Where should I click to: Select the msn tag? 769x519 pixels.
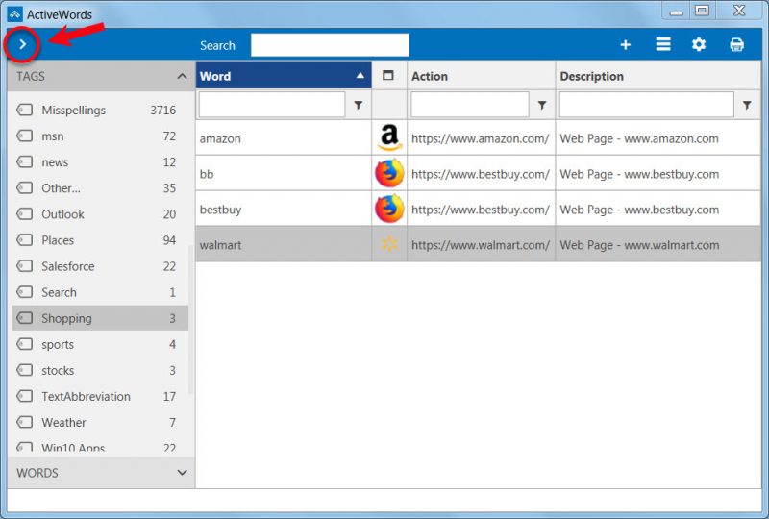click(x=100, y=136)
